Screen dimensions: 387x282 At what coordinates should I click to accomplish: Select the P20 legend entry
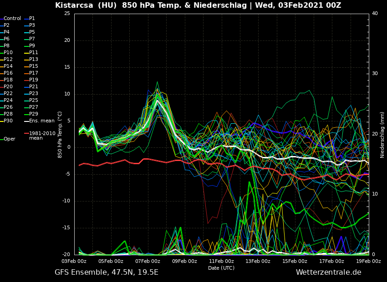click(x=8, y=87)
